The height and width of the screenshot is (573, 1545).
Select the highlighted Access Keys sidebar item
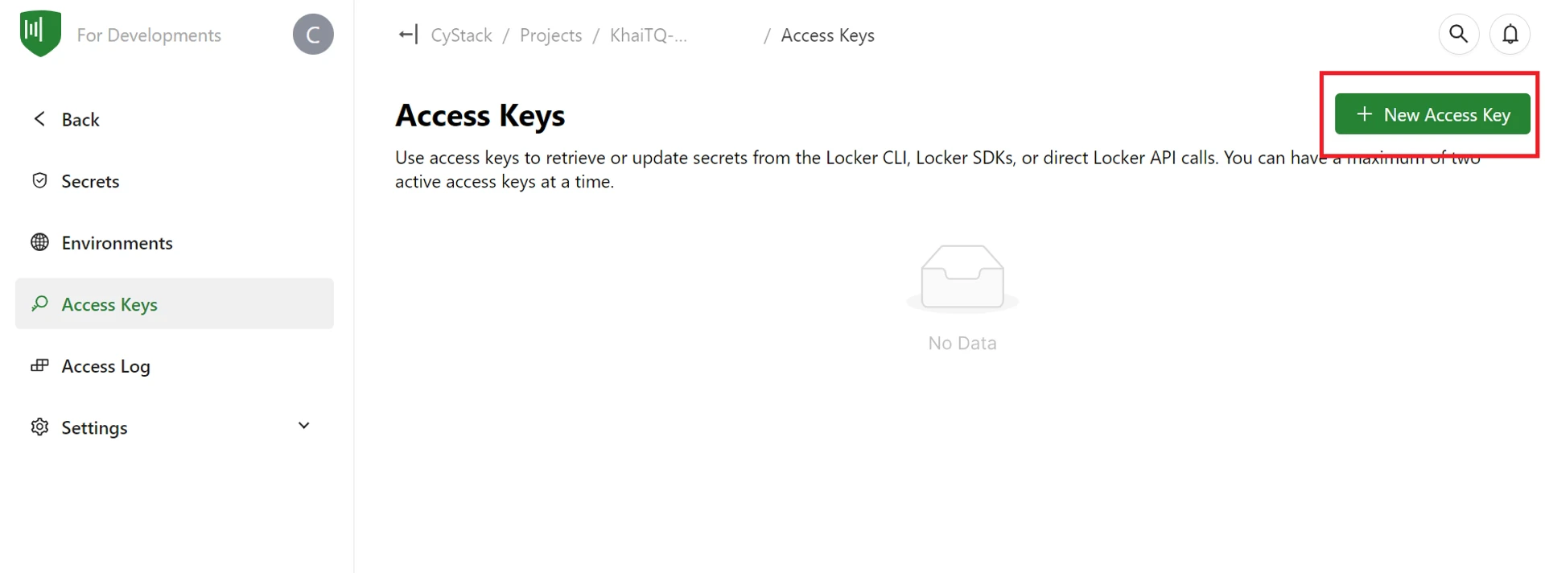(109, 304)
